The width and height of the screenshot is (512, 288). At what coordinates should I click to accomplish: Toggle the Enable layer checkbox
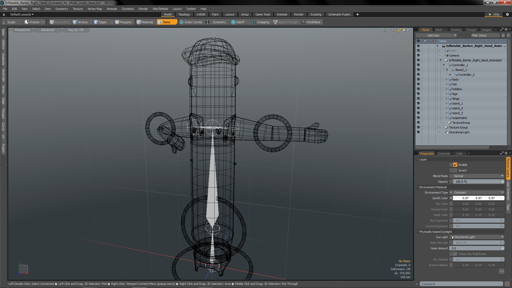(x=455, y=165)
